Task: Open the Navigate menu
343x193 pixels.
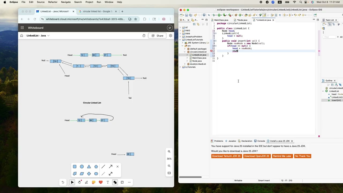Action: pos(66,2)
